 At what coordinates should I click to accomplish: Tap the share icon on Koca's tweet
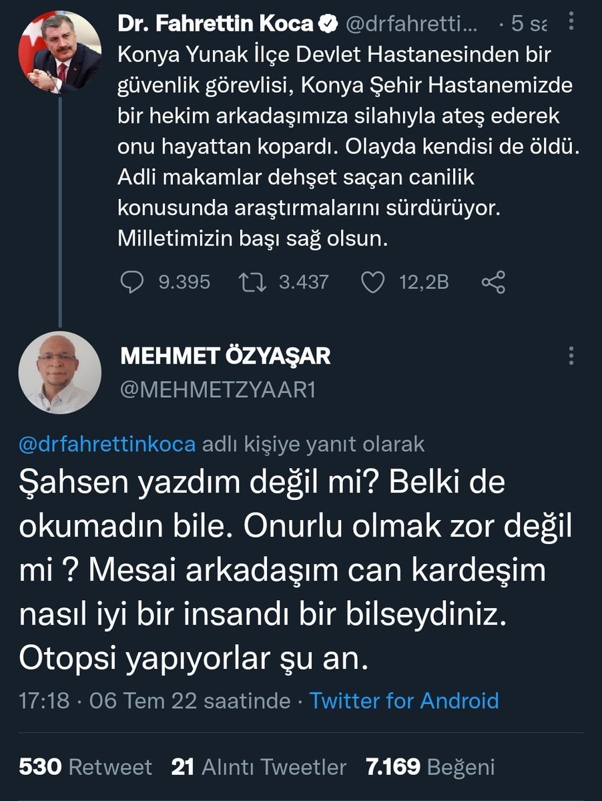493,282
